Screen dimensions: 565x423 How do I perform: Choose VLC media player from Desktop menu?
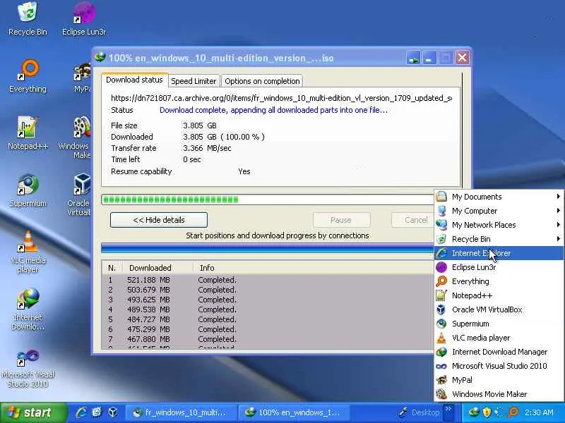tap(499, 338)
